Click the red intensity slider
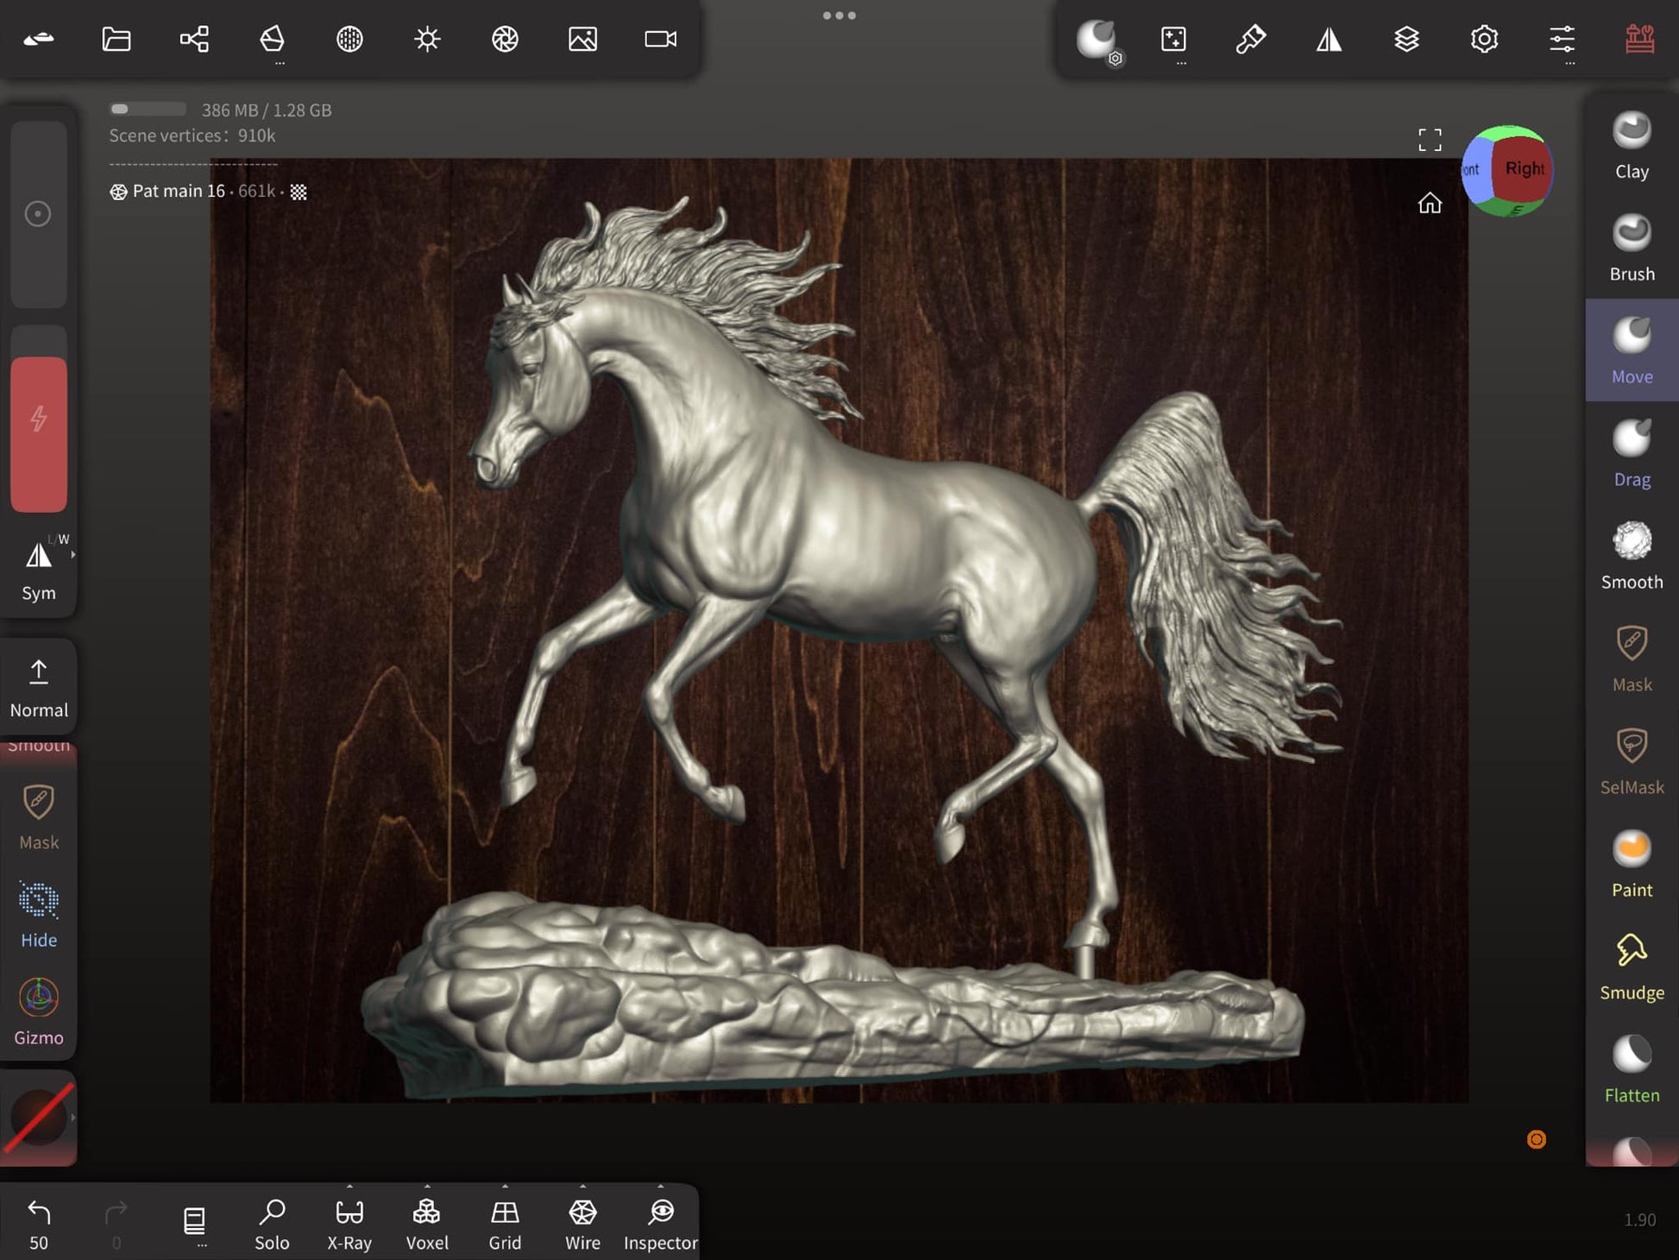 tap(39, 434)
